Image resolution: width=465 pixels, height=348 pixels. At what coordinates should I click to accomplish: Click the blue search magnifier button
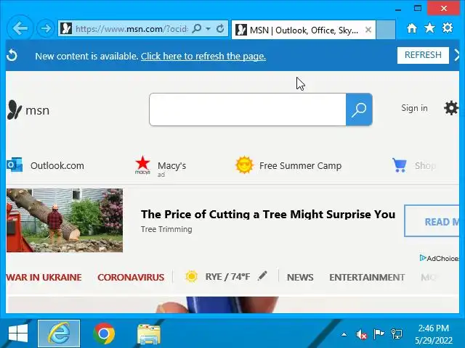click(359, 109)
